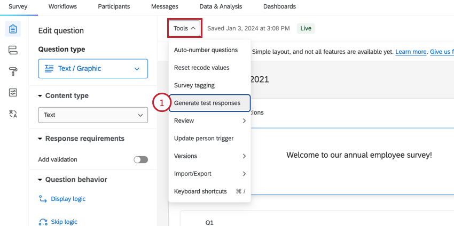Click the Welcome survey text block
The width and height of the screenshot is (454, 226).
(x=359, y=155)
